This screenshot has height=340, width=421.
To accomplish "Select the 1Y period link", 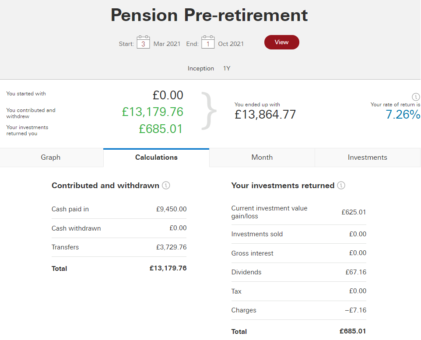I will (227, 69).
